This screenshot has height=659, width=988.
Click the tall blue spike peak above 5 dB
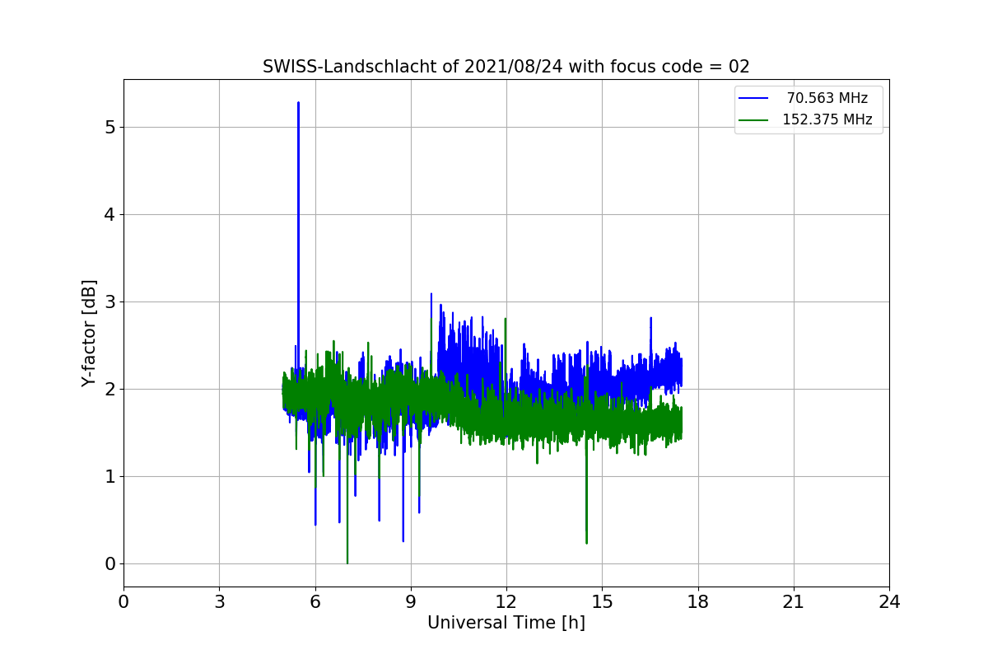pyautogui.click(x=298, y=104)
